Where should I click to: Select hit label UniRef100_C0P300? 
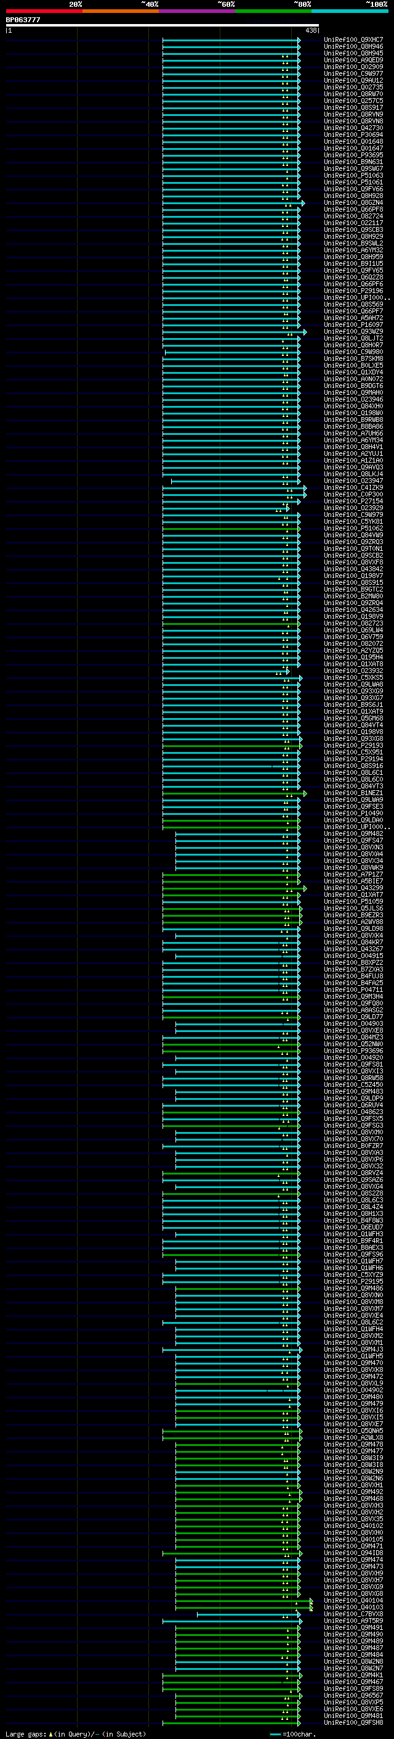coord(353,494)
